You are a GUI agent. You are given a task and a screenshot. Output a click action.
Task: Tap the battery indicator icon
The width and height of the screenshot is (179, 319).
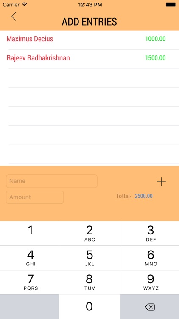pos(171,5)
